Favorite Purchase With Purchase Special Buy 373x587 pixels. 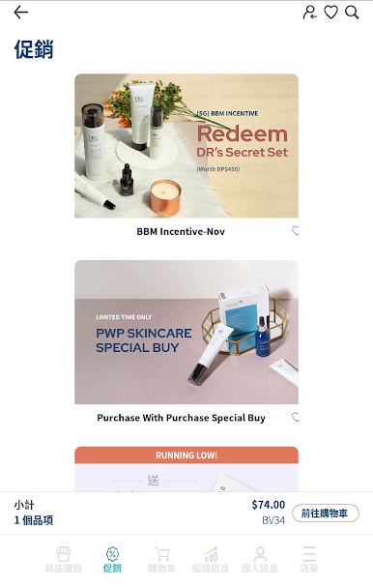(295, 417)
